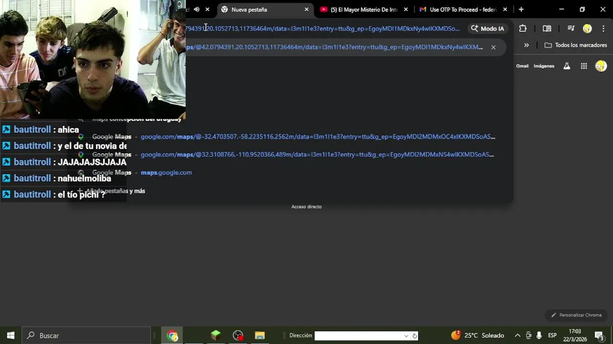Open the 25°C Soleado weather widget

477,335
